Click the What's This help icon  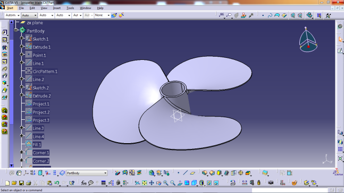(x=72, y=183)
